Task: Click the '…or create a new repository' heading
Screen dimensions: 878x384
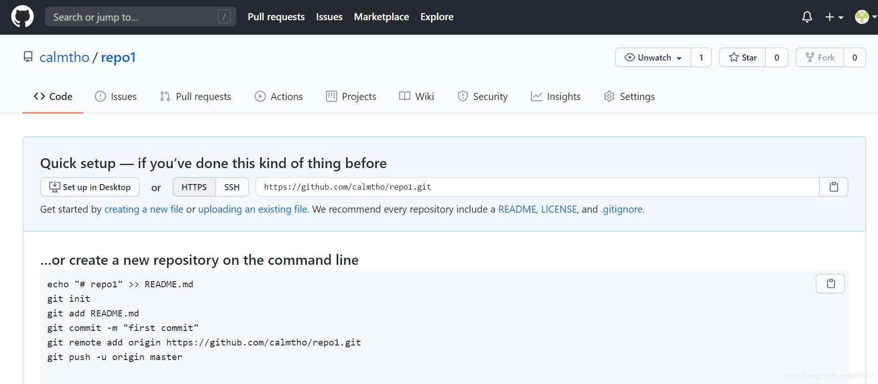Action: pyautogui.click(x=199, y=260)
